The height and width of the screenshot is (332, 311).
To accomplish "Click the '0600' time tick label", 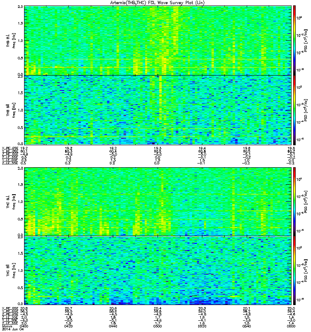I will point(291,326).
